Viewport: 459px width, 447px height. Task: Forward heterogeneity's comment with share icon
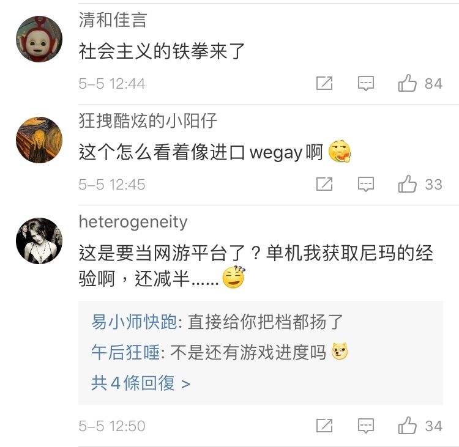coord(324,426)
